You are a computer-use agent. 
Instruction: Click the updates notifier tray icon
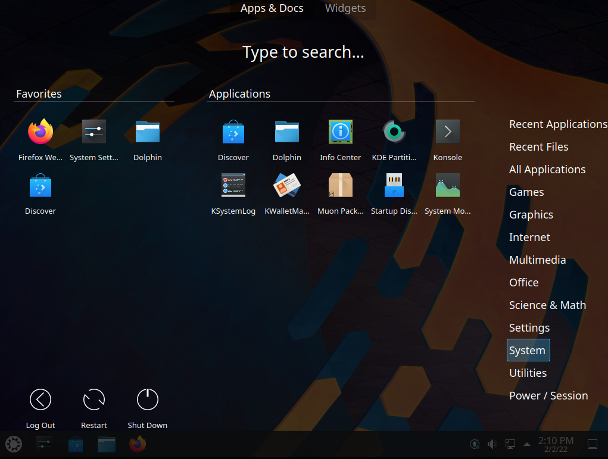click(475, 444)
